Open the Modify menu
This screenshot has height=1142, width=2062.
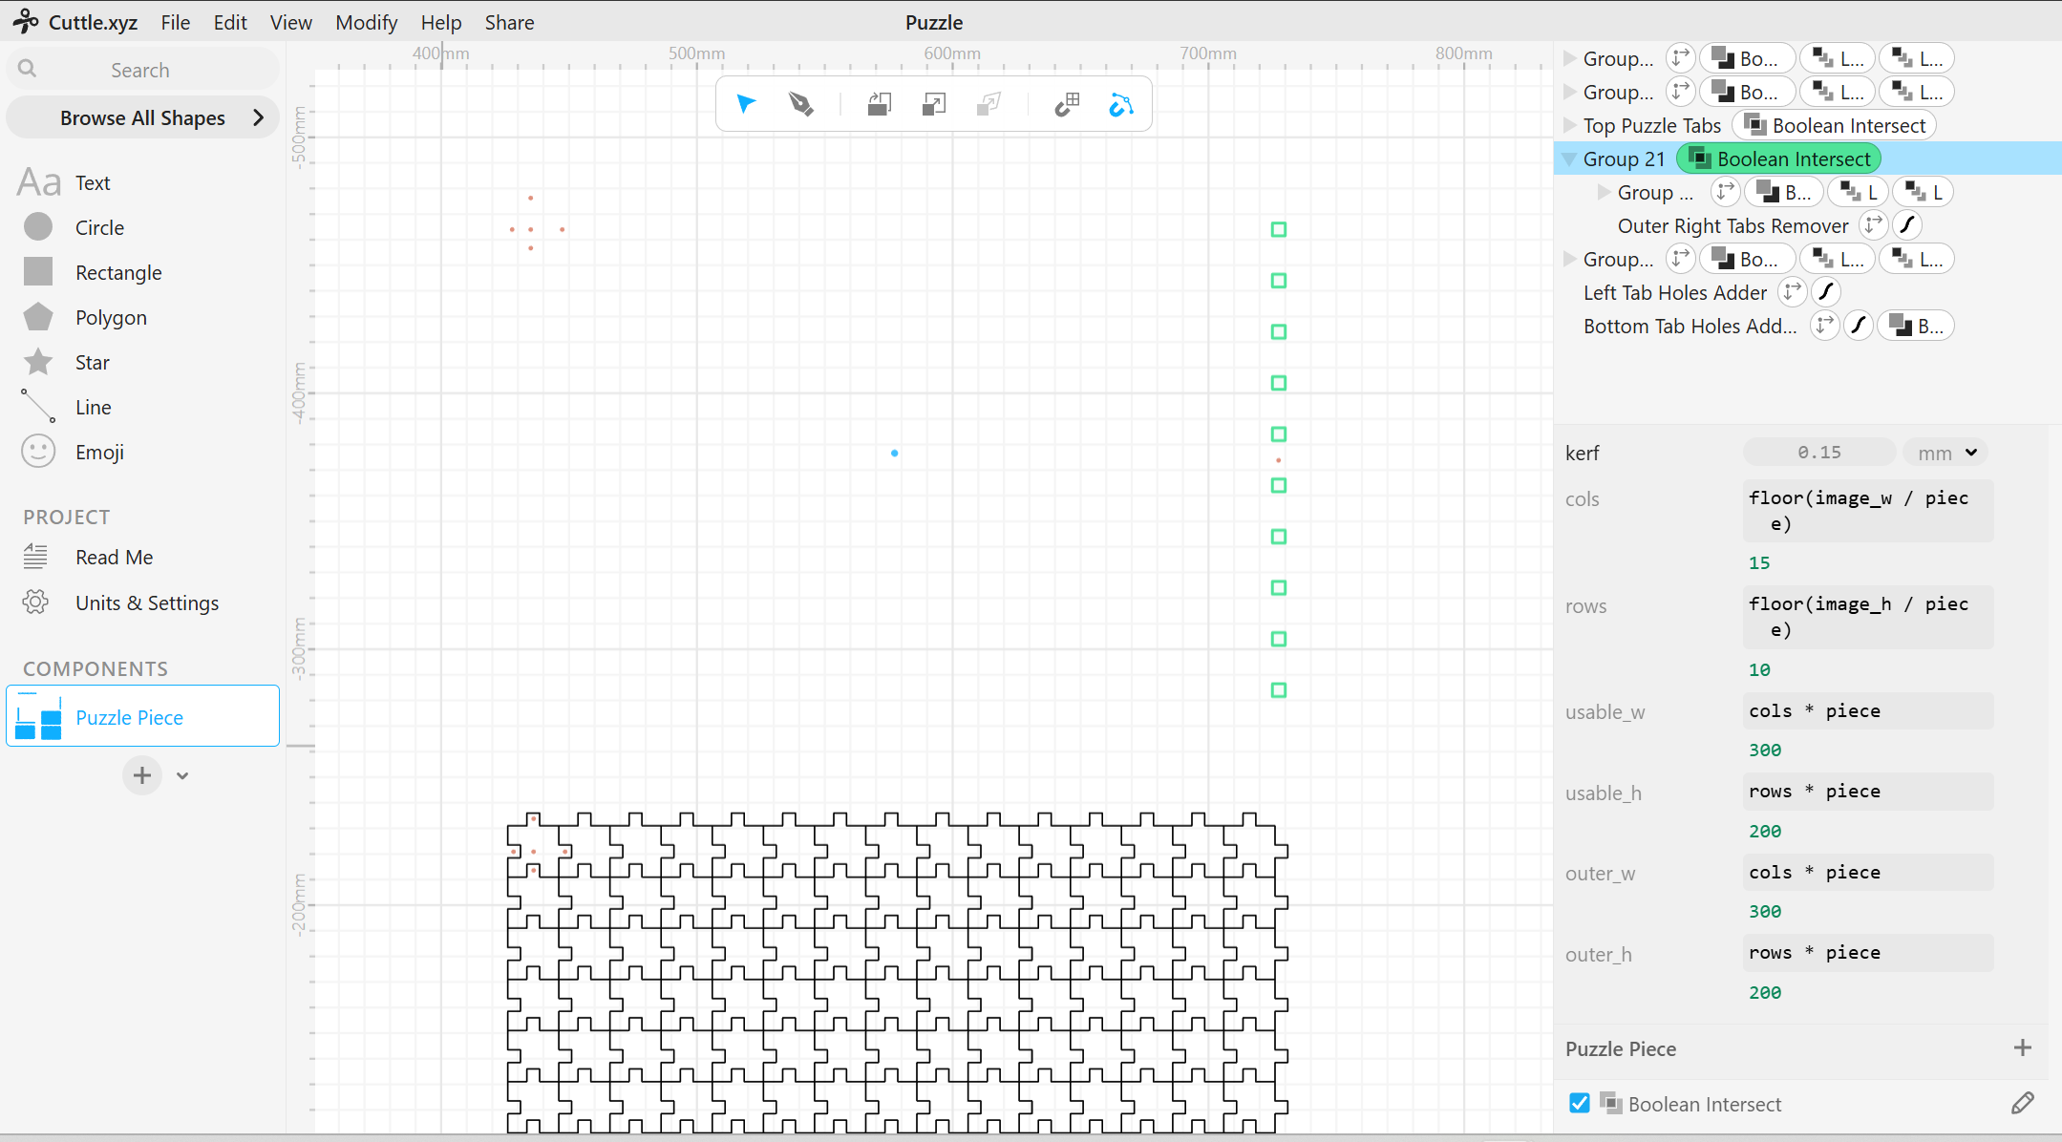point(366,22)
